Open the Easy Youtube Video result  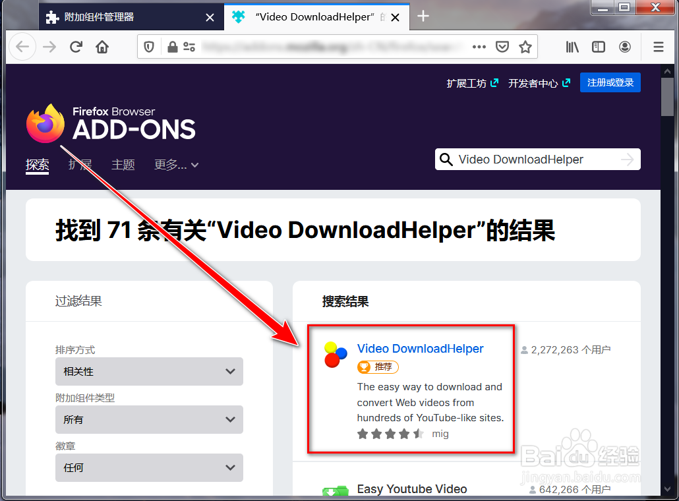(412, 489)
